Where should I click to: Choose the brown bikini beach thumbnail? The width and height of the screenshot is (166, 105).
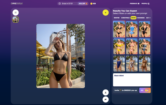tap(145, 63)
